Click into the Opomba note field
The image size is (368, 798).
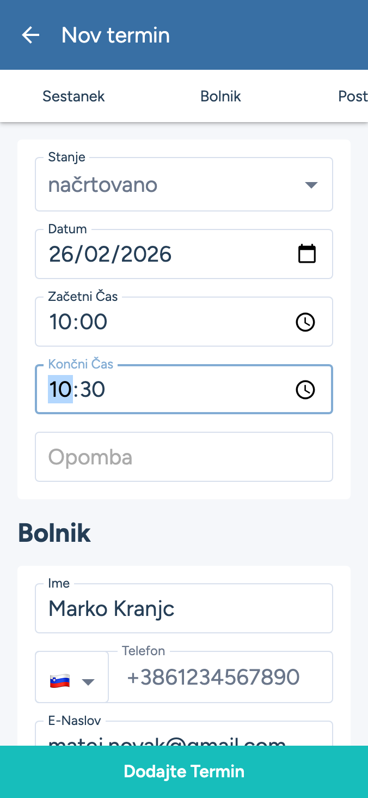(x=184, y=457)
